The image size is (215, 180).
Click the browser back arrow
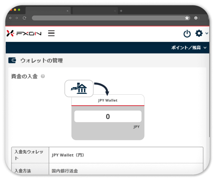[10, 18]
